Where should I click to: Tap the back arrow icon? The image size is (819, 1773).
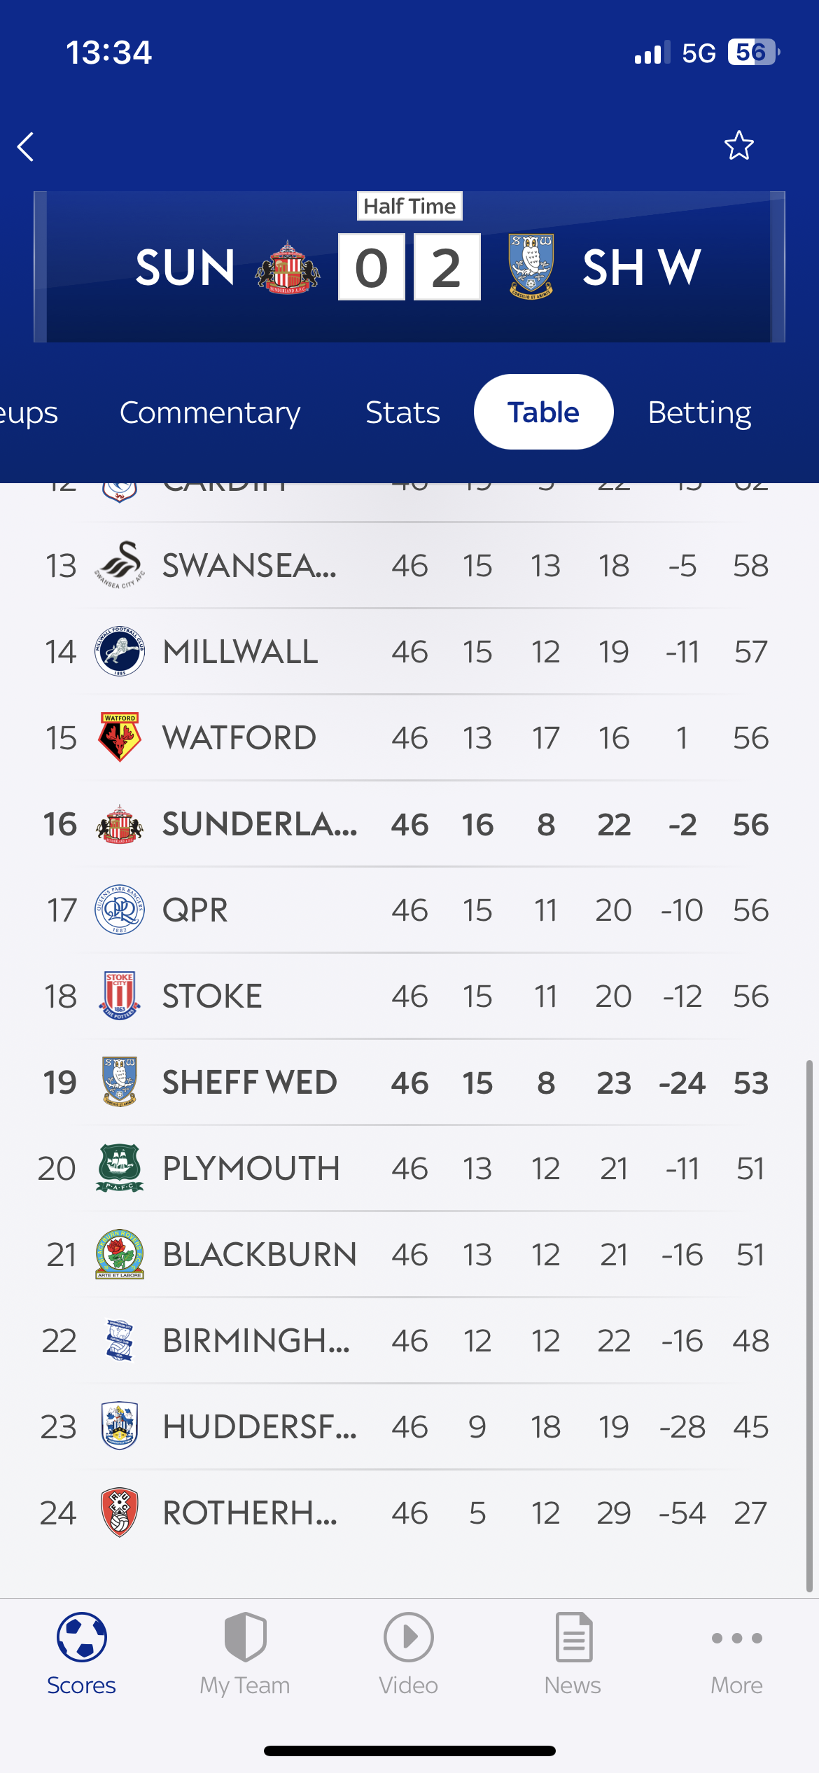(26, 147)
